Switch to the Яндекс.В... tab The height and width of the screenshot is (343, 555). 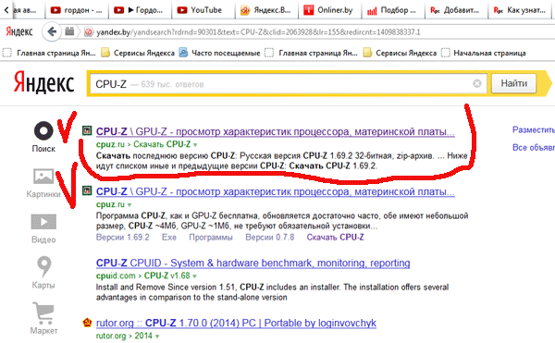[x=266, y=10]
